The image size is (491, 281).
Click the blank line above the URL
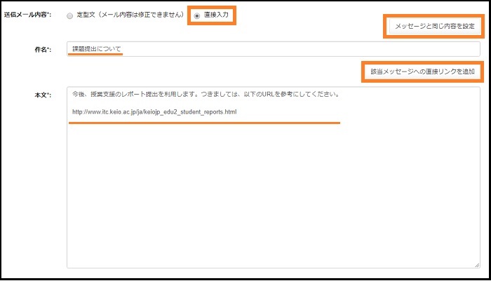[x=210, y=103]
